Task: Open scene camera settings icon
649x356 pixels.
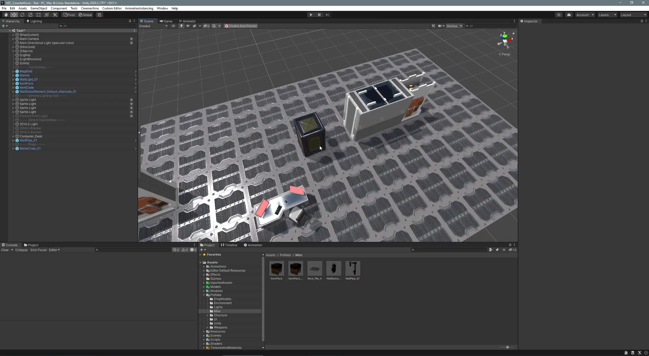Action: pyautogui.click(x=440, y=26)
